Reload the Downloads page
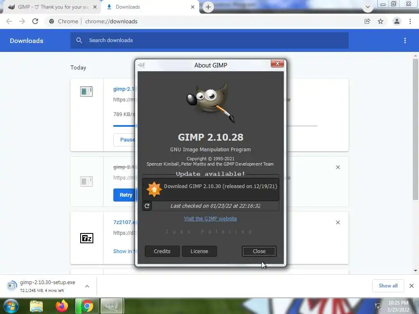The image size is (419, 314). pyautogui.click(x=35, y=21)
